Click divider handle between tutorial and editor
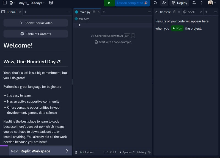220x158 pixels. pos(72,82)
